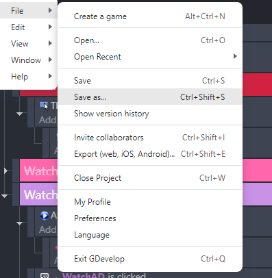Click the blue window icon under the red event

point(44,105)
